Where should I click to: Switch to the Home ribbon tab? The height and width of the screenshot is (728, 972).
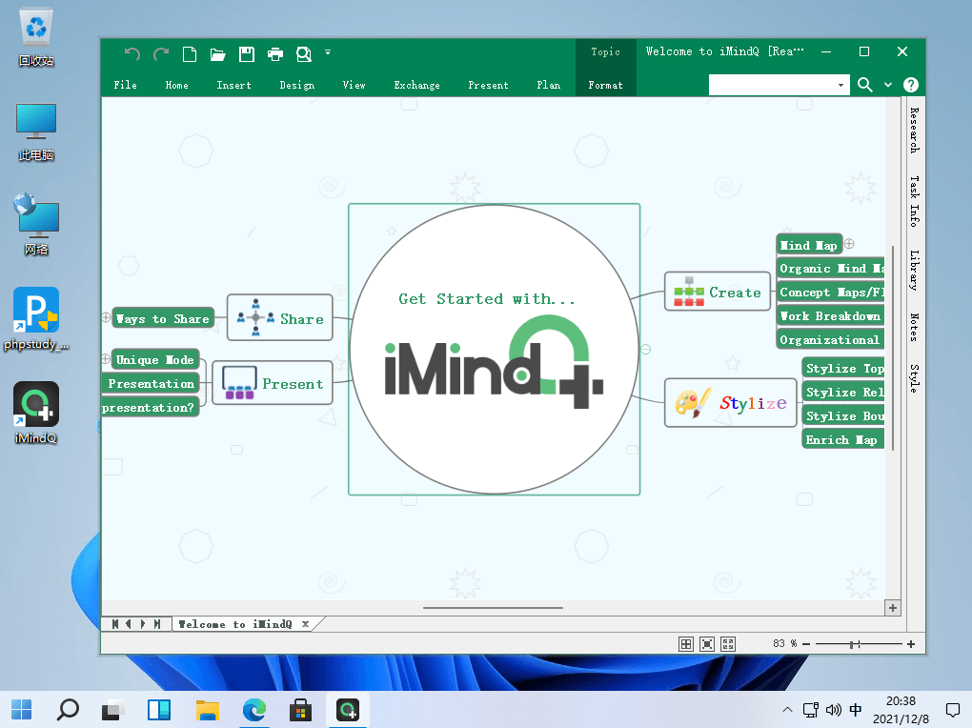[x=176, y=85]
